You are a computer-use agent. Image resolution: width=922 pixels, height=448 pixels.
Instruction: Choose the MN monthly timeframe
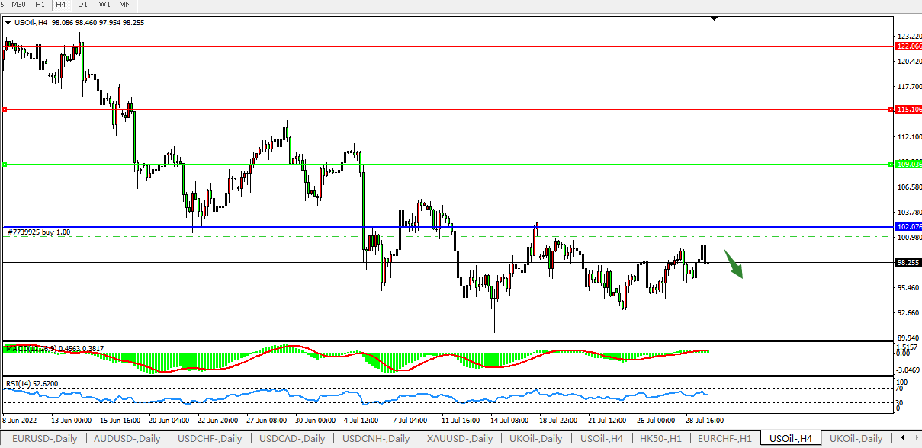tap(126, 5)
